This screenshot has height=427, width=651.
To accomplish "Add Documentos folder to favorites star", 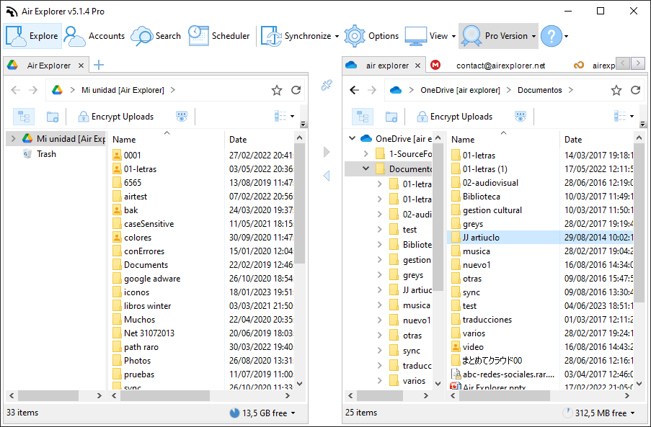I will (616, 91).
